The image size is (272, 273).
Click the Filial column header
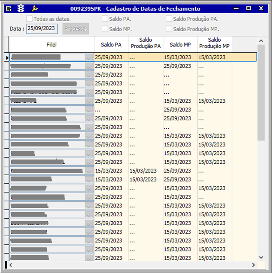[x=52, y=45]
